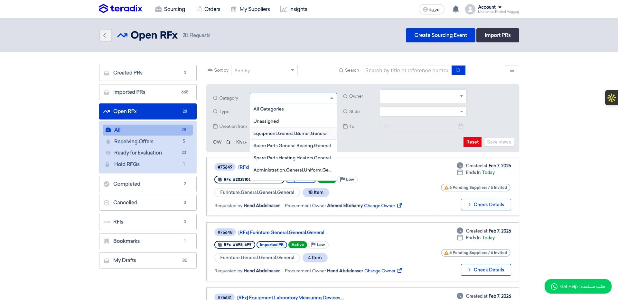Open the Sourcing menu
618x300 pixels.
[x=170, y=9]
